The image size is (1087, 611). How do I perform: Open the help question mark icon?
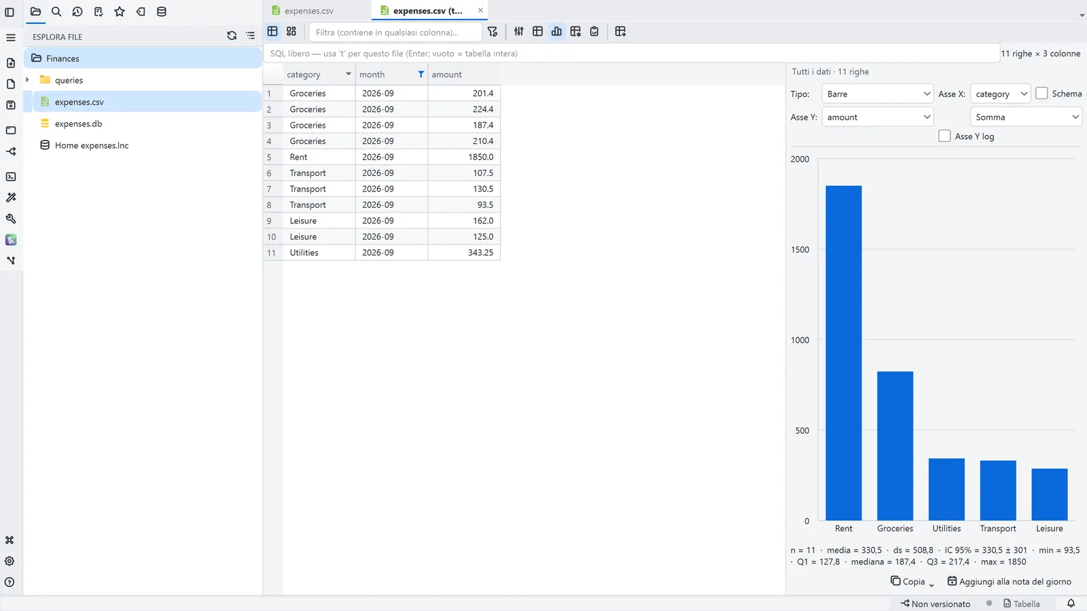(x=10, y=582)
